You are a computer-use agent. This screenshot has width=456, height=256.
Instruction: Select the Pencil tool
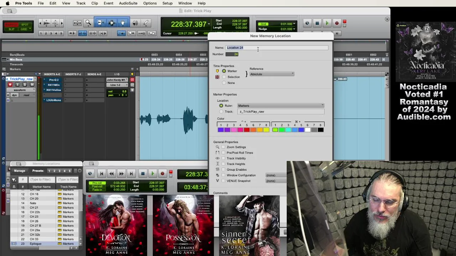click(x=146, y=23)
